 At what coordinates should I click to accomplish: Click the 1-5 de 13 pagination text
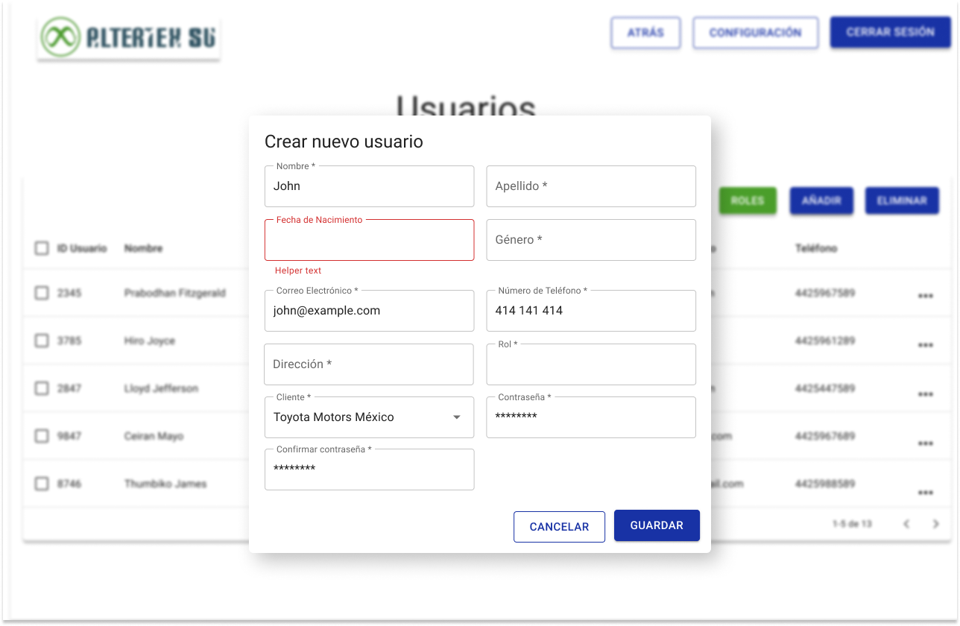pyautogui.click(x=852, y=524)
